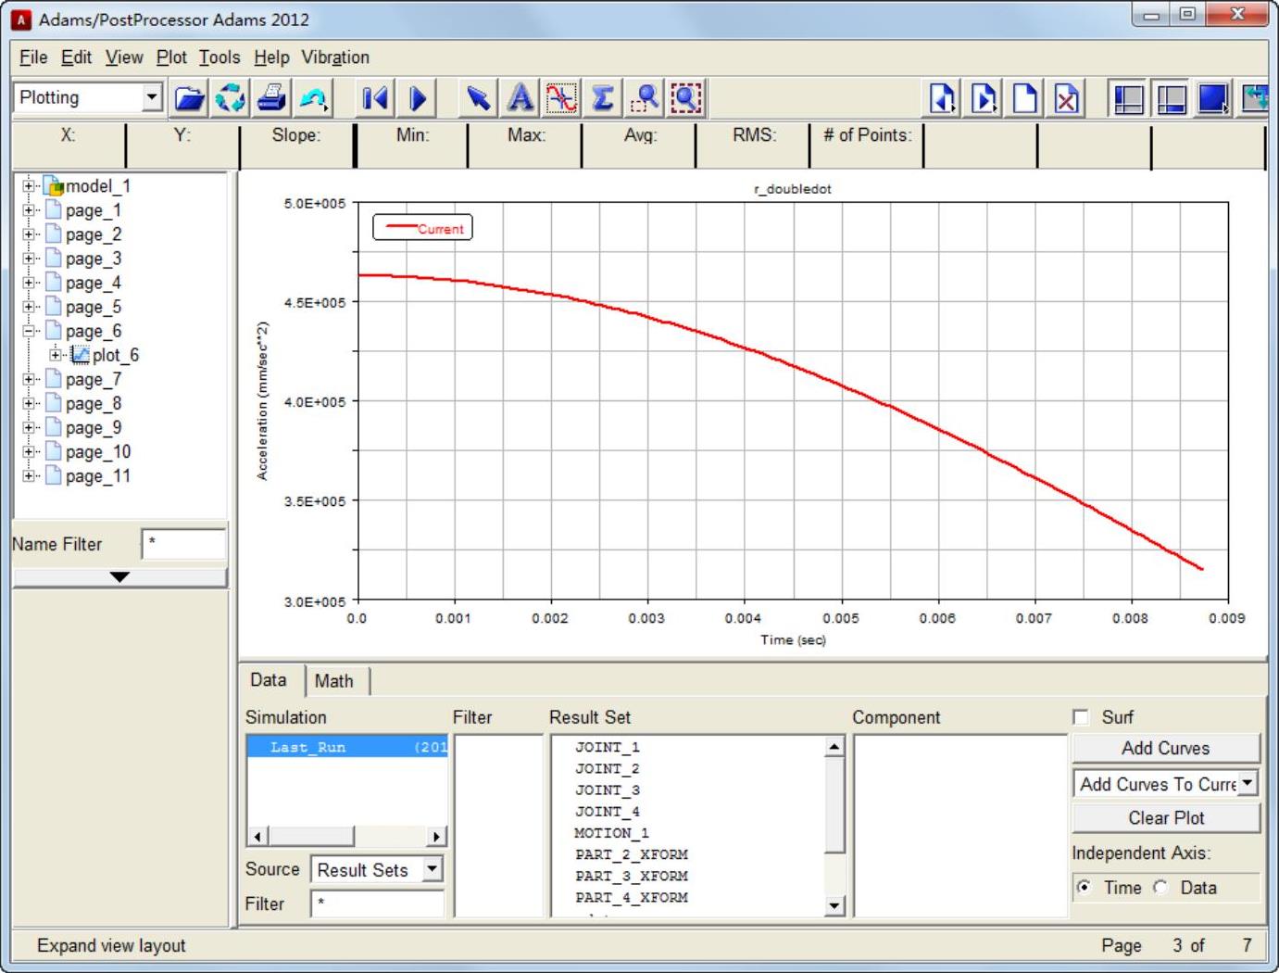
Task: Click the delete page icon
Action: click(x=1066, y=98)
